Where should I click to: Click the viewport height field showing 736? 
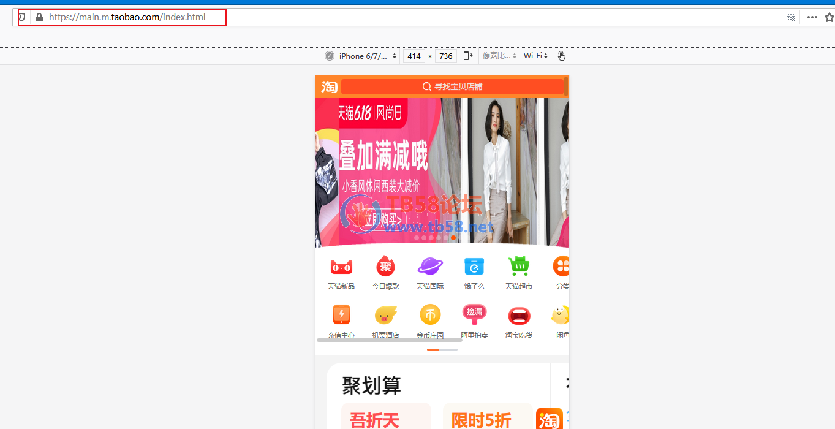point(446,56)
